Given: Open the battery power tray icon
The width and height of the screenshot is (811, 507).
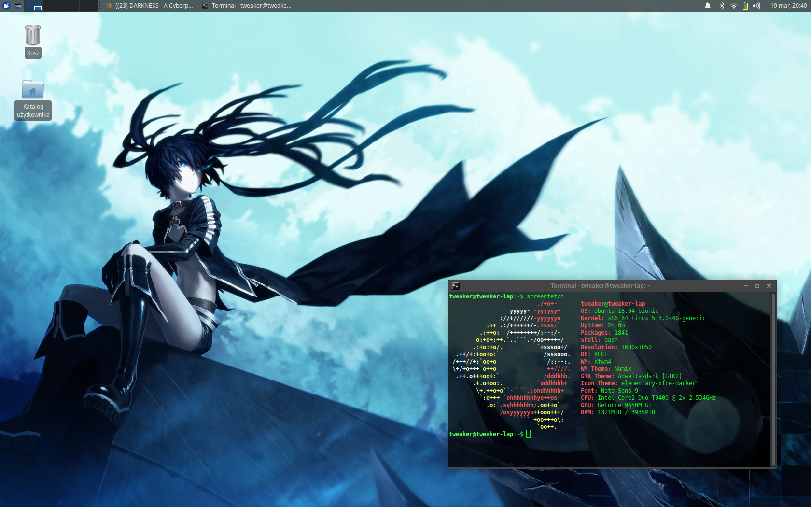Looking at the screenshot, I should click(x=745, y=6).
